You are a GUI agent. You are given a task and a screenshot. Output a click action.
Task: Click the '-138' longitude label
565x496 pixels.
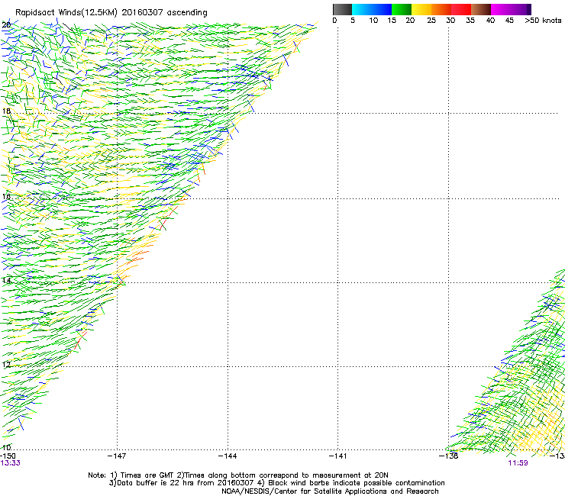[x=449, y=456]
